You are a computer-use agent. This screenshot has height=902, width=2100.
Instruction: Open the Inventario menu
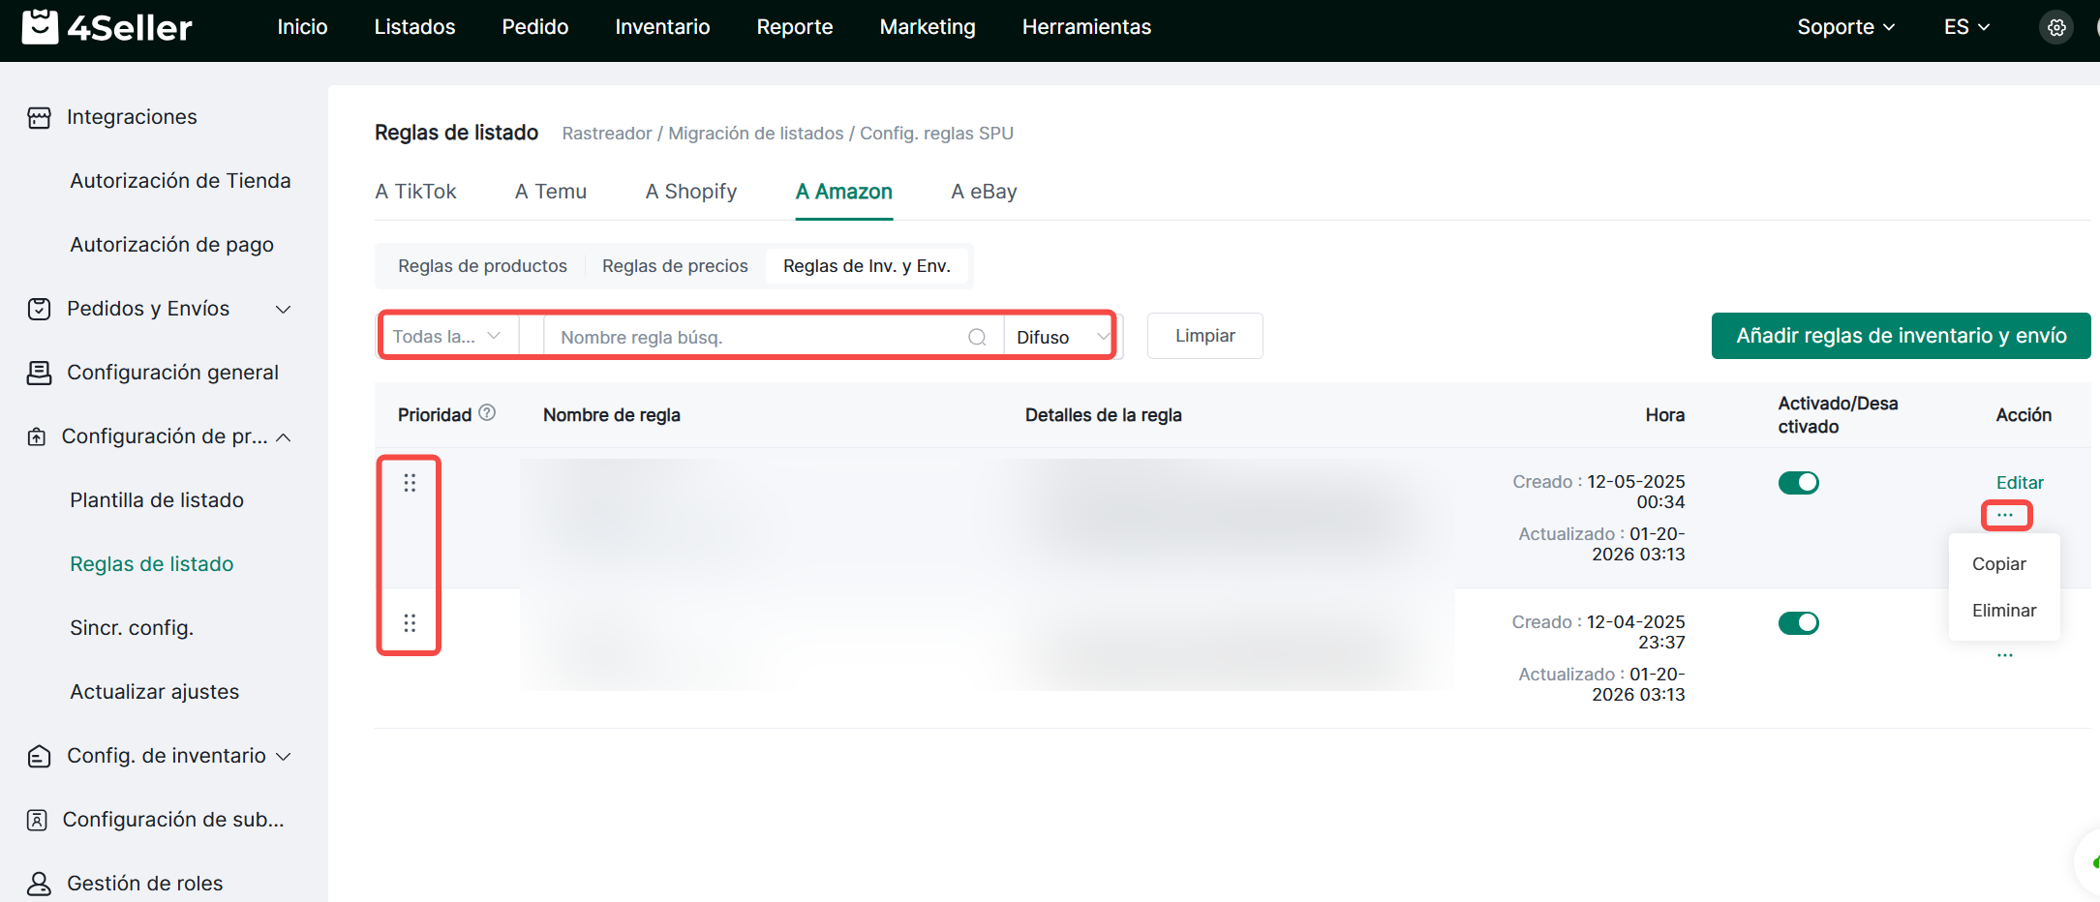(x=662, y=27)
